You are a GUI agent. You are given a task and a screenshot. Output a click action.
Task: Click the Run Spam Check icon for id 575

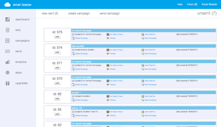coord(108,34)
